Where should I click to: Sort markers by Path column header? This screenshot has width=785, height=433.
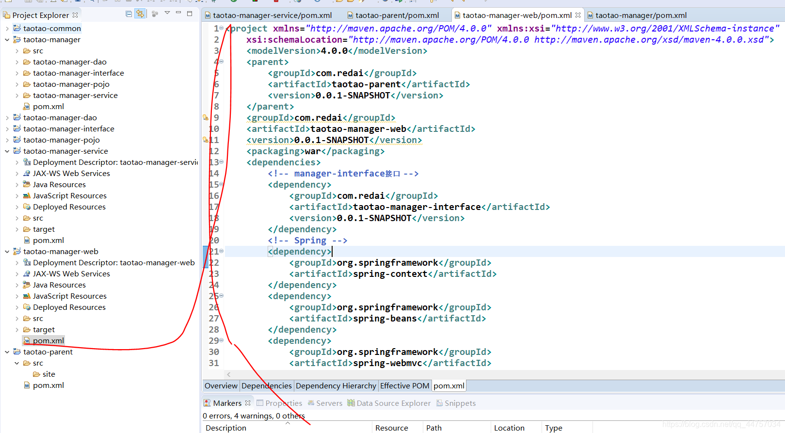457,428
